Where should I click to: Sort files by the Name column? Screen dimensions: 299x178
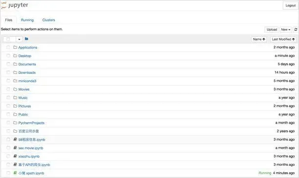tap(259, 39)
